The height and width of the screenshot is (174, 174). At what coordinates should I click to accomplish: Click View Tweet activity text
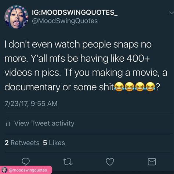pyautogui.click(x=44, y=123)
